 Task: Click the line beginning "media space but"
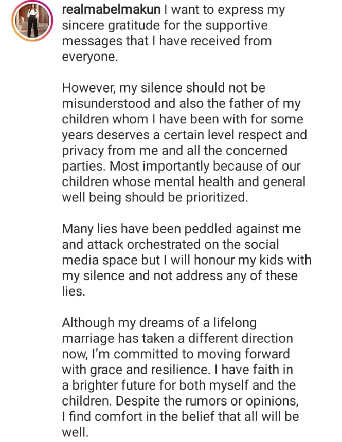click(x=187, y=260)
